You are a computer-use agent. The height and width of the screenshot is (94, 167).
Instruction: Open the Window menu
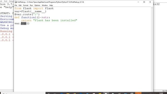(45, 5)
